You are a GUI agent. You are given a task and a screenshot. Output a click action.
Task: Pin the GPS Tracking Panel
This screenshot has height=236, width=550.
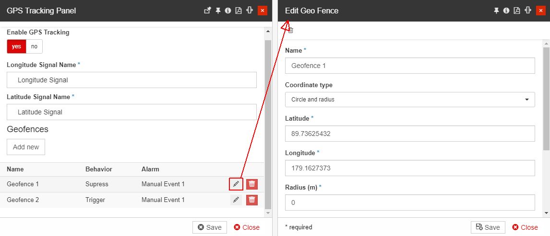pos(218,11)
